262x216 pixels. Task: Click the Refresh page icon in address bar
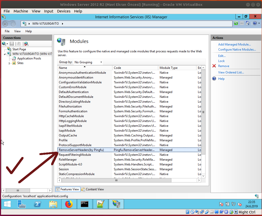(x=236, y=23)
